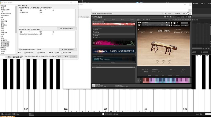Click the camera snapshot icon in Guzheng header
The width and height of the screenshot is (211, 117).
click(166, 23)
